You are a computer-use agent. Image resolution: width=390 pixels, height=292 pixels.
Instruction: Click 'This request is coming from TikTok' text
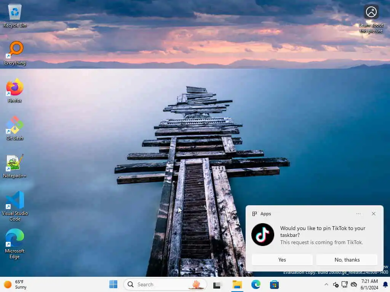tap(321, 242)
